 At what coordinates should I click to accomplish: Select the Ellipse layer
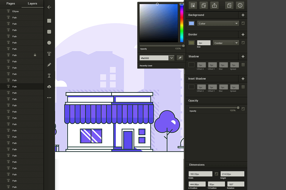coord(22,11)
